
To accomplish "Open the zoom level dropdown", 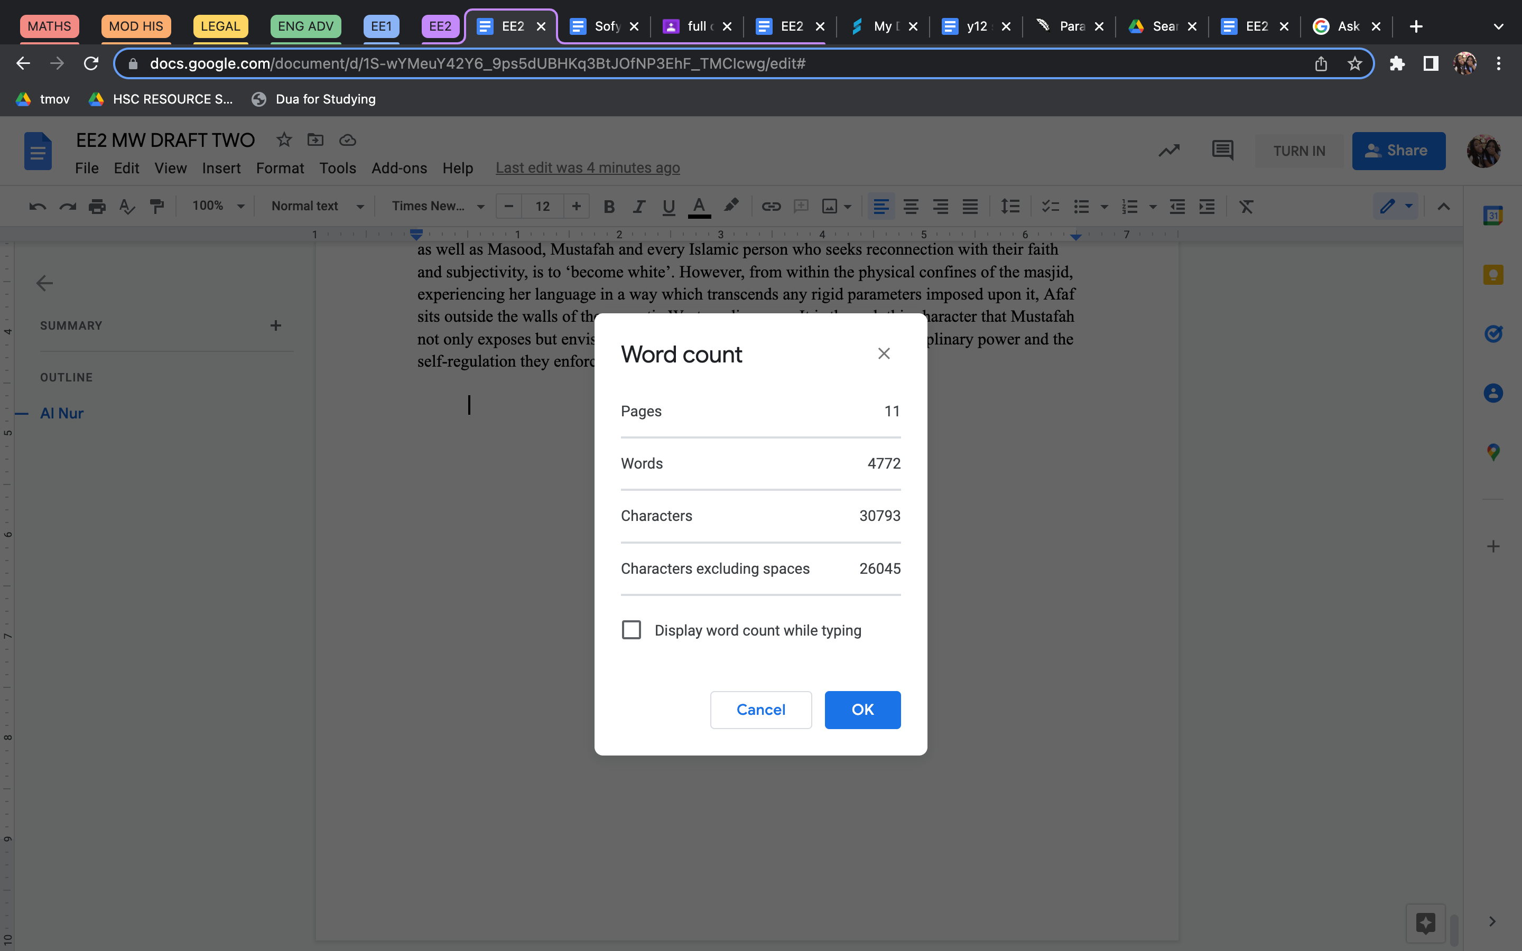I will pyautogui.click(x=218, y=206).
